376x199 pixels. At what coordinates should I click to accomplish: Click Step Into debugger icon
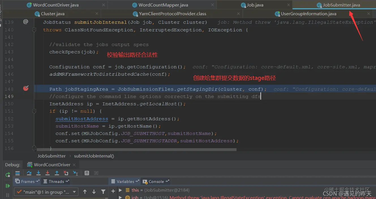(38, 173)
